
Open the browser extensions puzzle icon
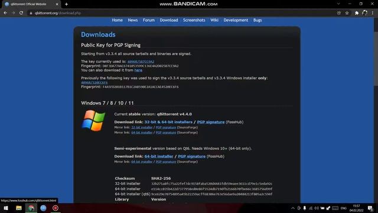pos(357,13)
